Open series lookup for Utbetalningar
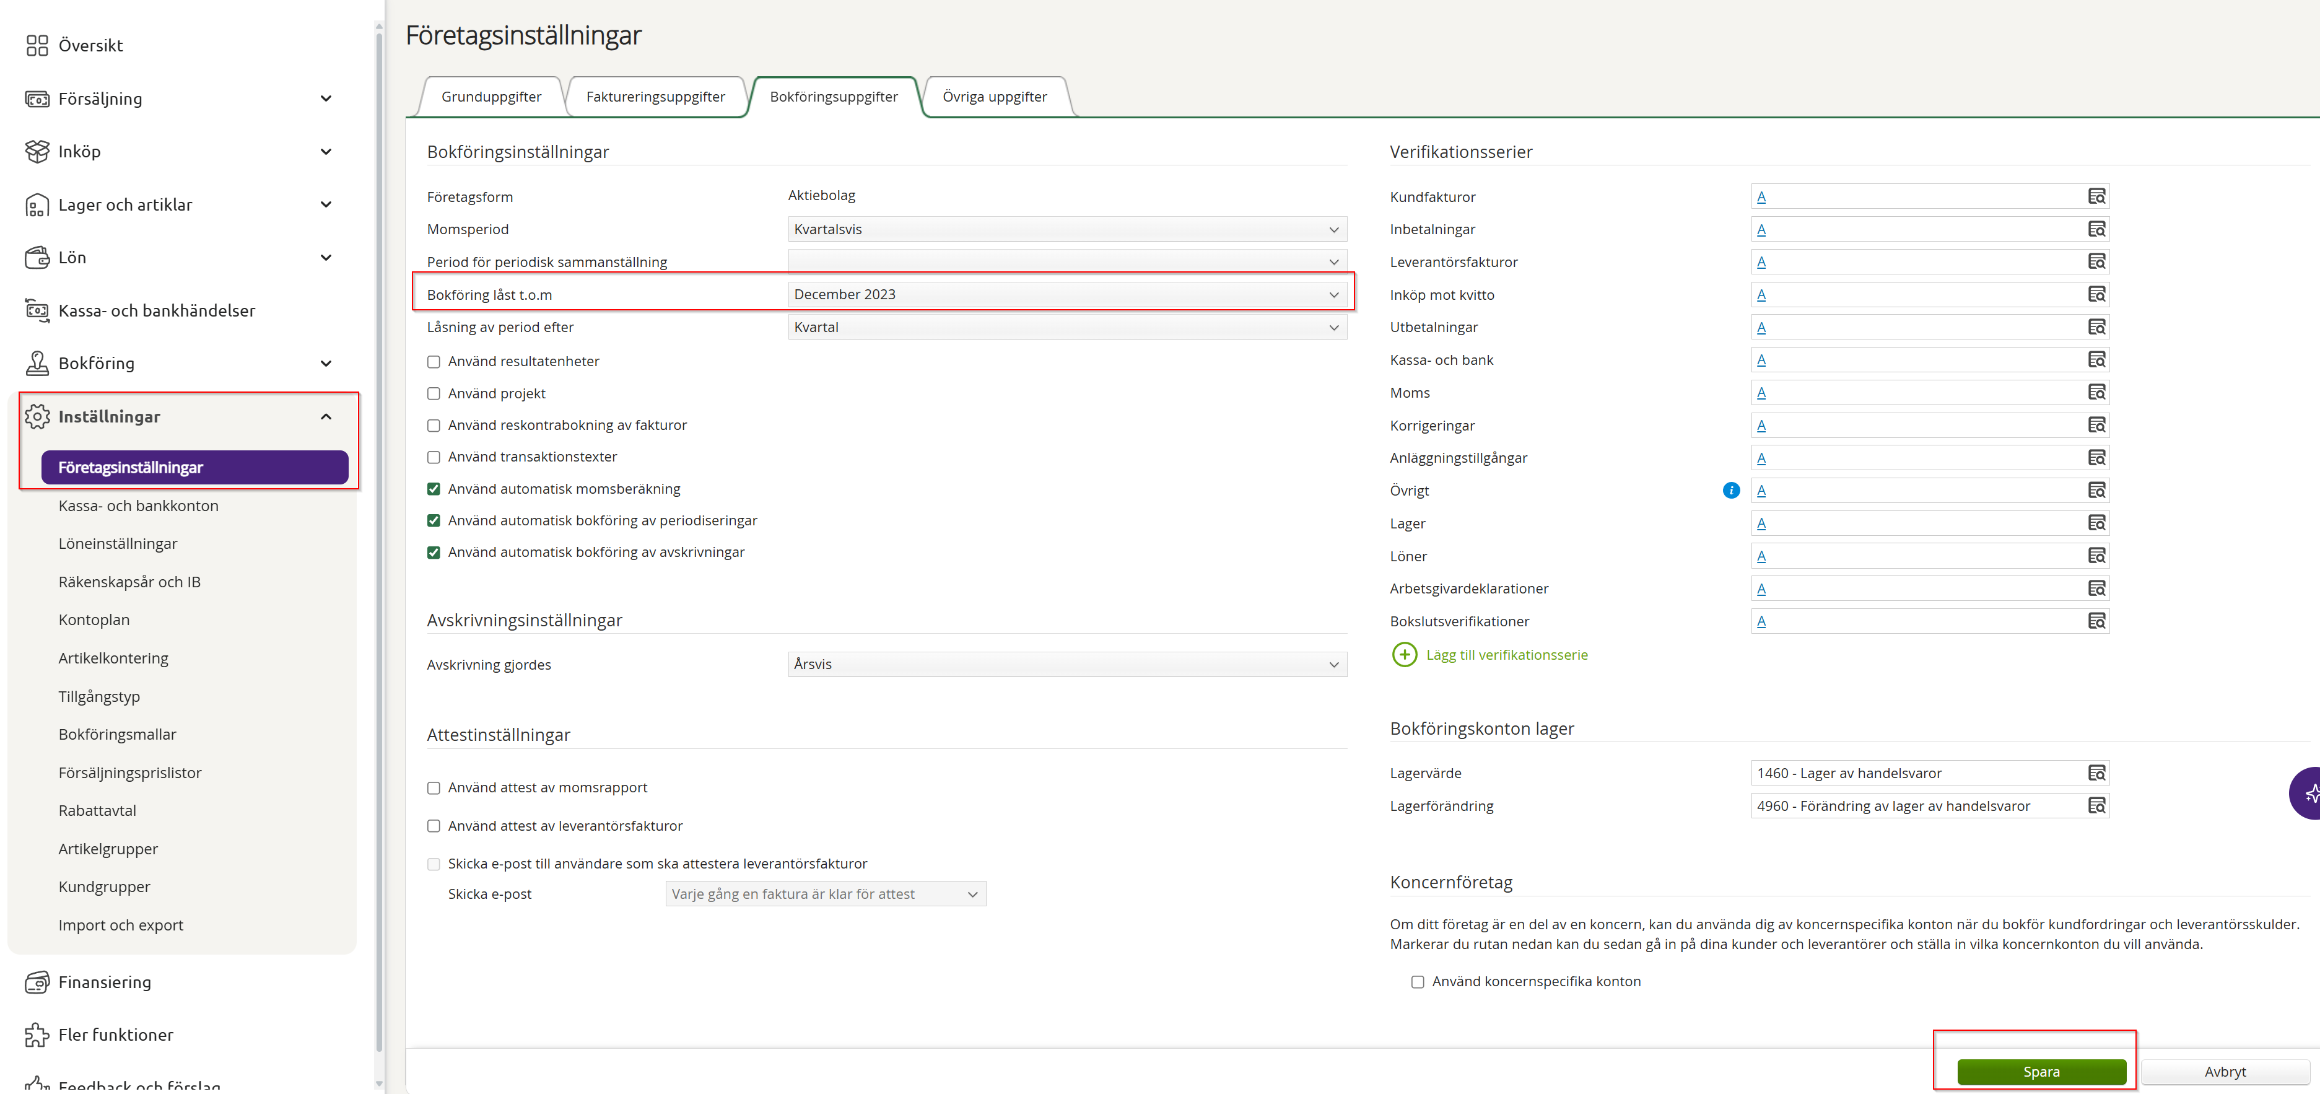Screen dimensions: 2320x1094 2096,327
